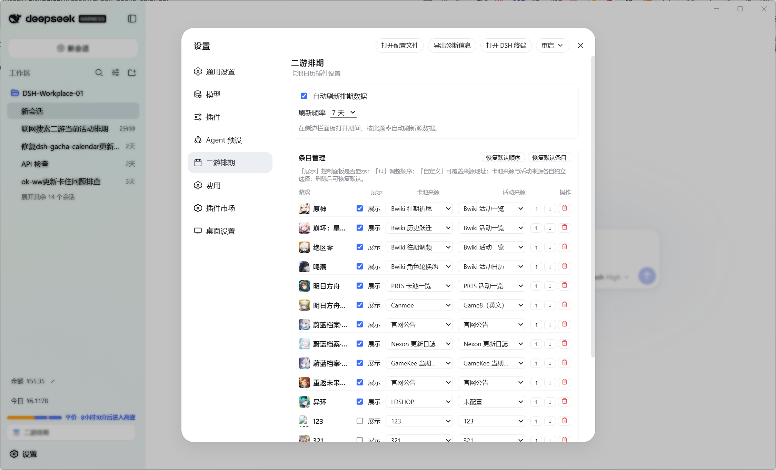The width and height of the screenshot is (776, 470).
Task: Delete the 鸣潮 entry
Action: coord(565,266)
